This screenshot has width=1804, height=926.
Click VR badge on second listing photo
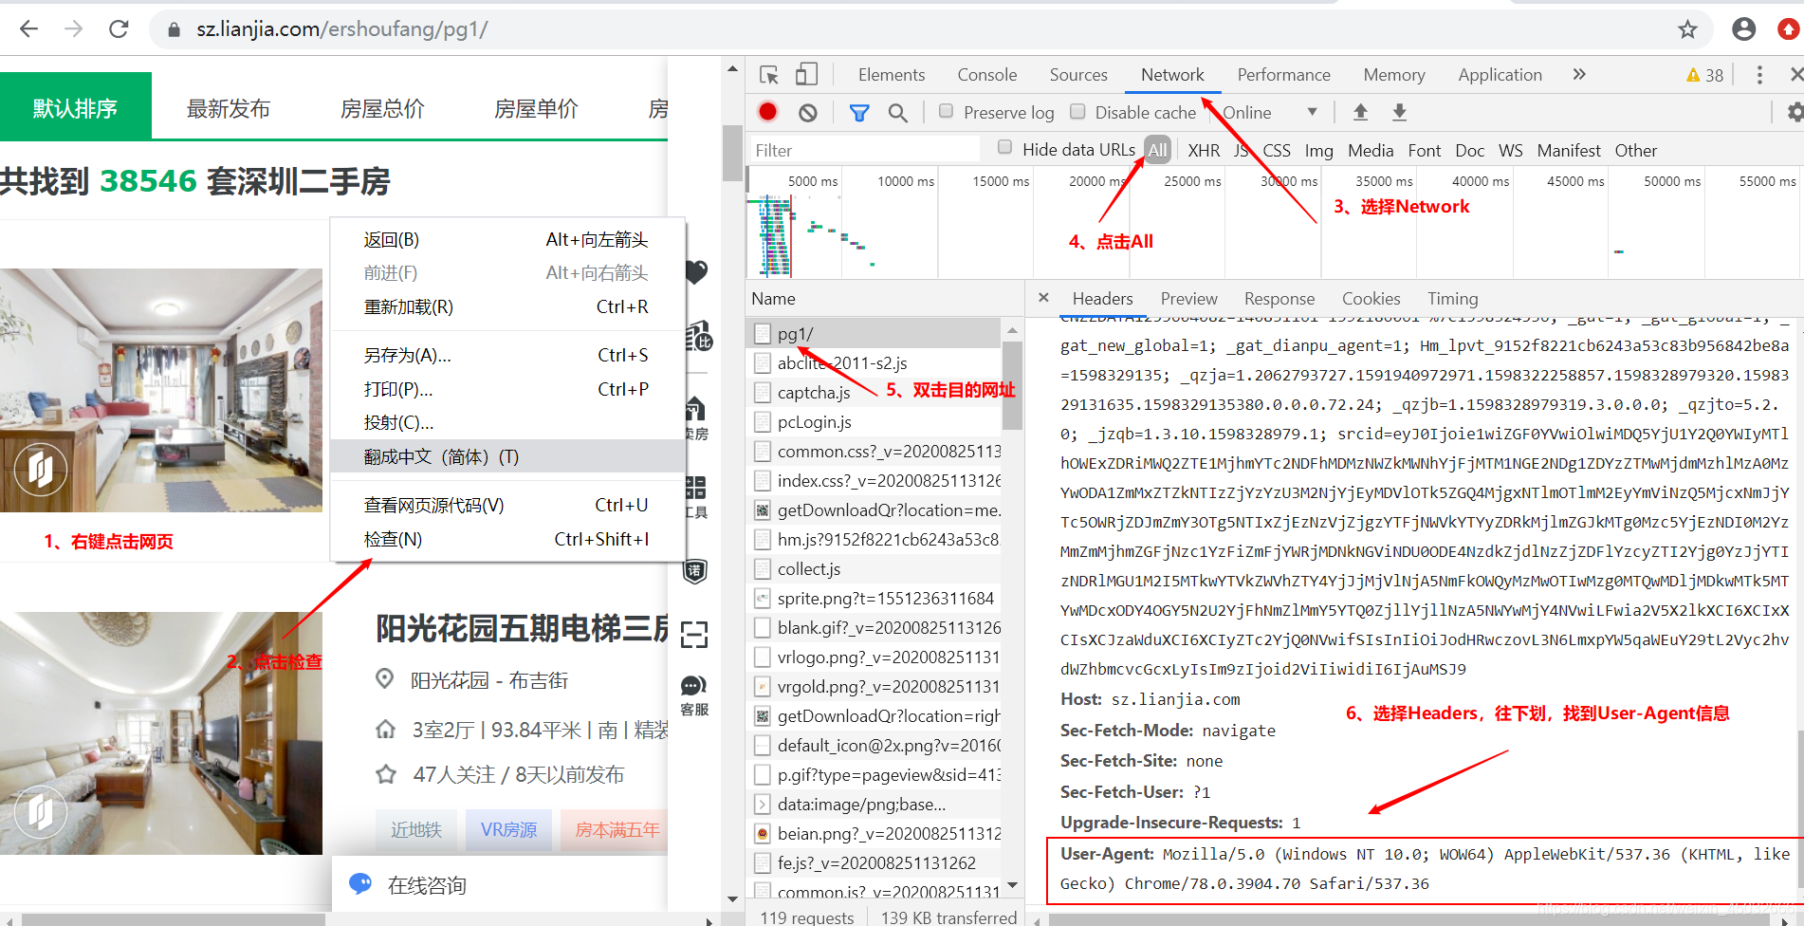[x=40, y=811]
